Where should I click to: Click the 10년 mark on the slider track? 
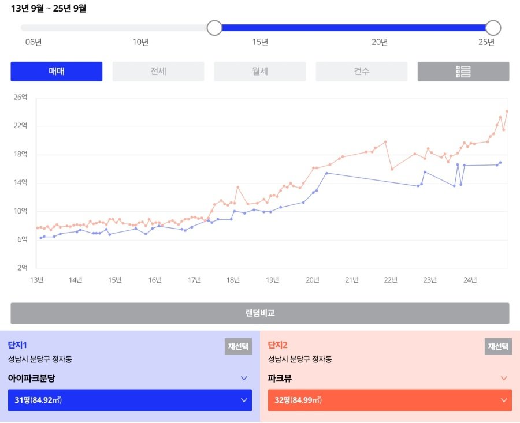click(x=140, y=28)
